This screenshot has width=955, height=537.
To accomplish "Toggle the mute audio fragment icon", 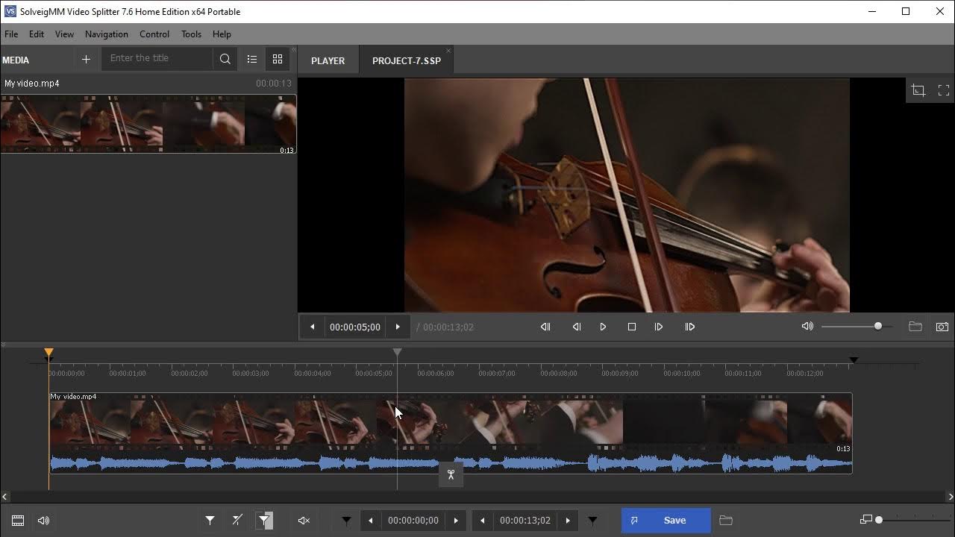I will point(304,521).
